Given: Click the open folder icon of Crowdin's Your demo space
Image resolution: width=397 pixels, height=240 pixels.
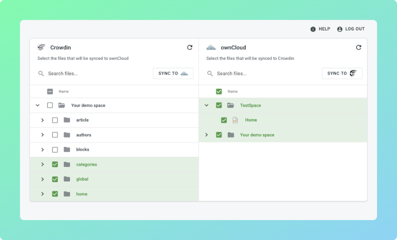Looking at the screenshot, I should click(62, 105).
